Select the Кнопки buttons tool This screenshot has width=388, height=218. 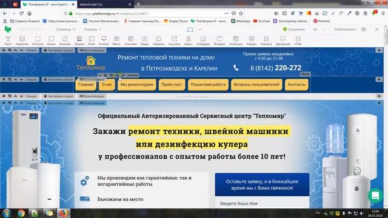[104, 41]
